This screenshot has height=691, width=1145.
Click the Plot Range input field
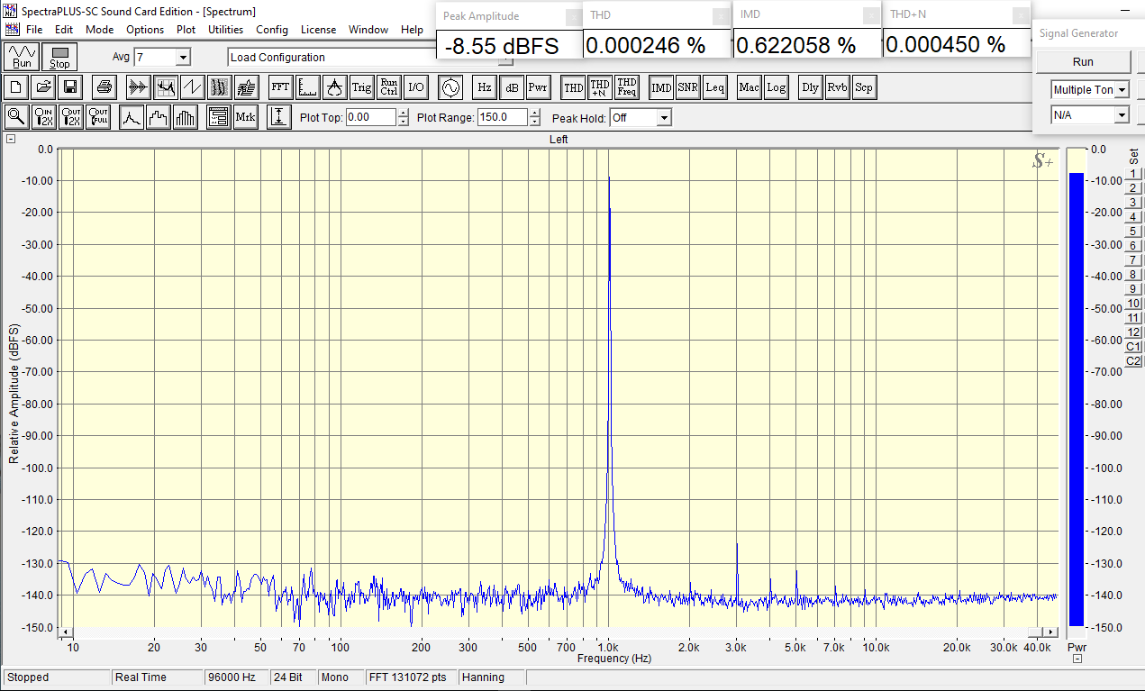[504, 117]
